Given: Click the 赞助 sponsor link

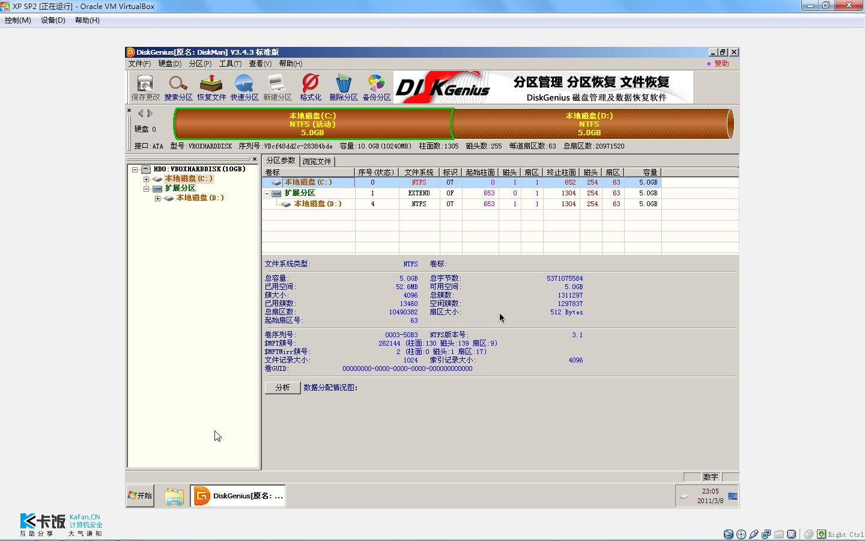Looking at the screenshot, I should pyautogui.click(x=721, y=63).
